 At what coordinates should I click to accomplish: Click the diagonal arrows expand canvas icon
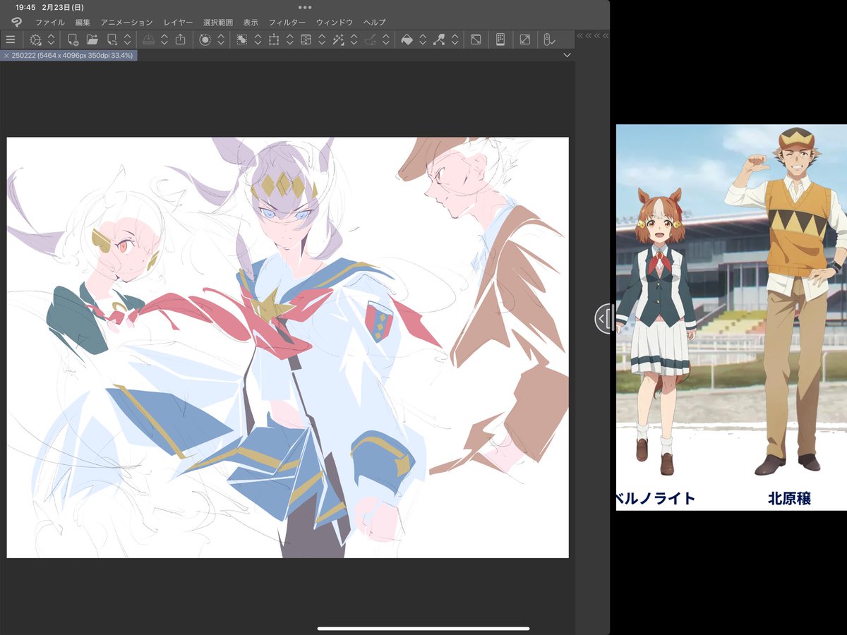click(524, 40)
